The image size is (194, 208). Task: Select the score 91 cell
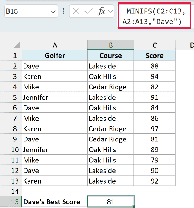coord(154,97)
